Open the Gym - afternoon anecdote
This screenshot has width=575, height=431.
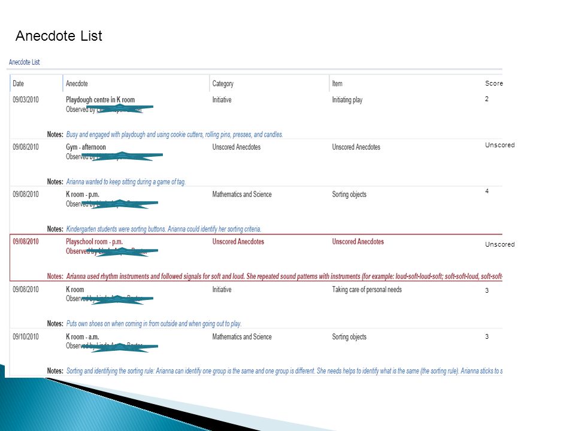(x=86, y=147)
